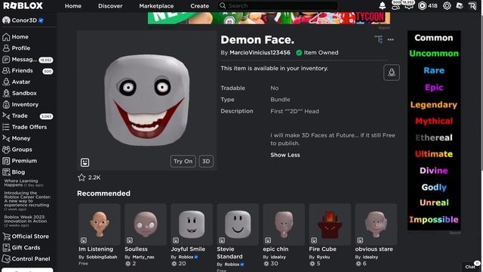Open the Fire Cube recommended item
The width and height of the screenshot is (483, 272).
click(330, 234)
